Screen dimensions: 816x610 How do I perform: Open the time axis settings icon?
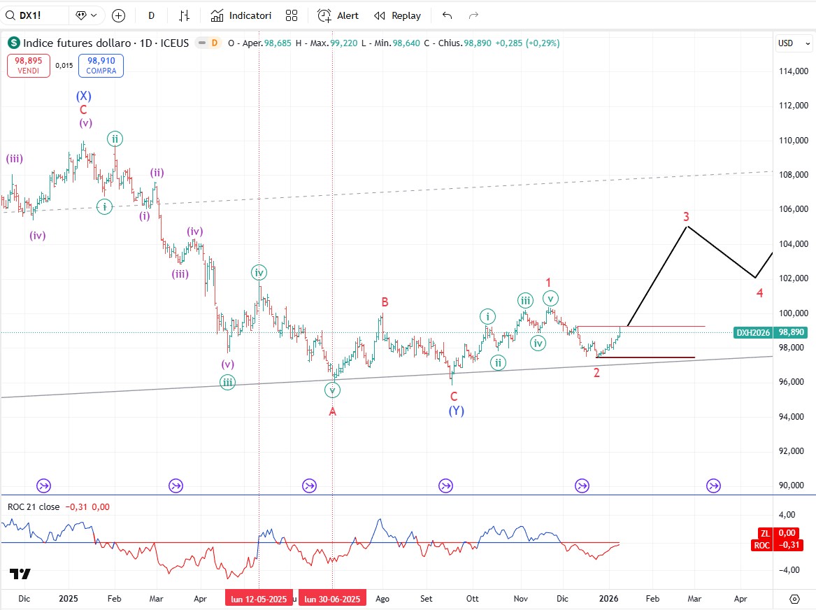click(x=794, y=599)
